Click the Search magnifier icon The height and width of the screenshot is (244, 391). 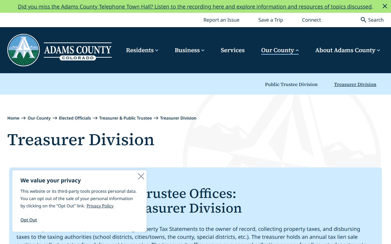tap(363, 20)
